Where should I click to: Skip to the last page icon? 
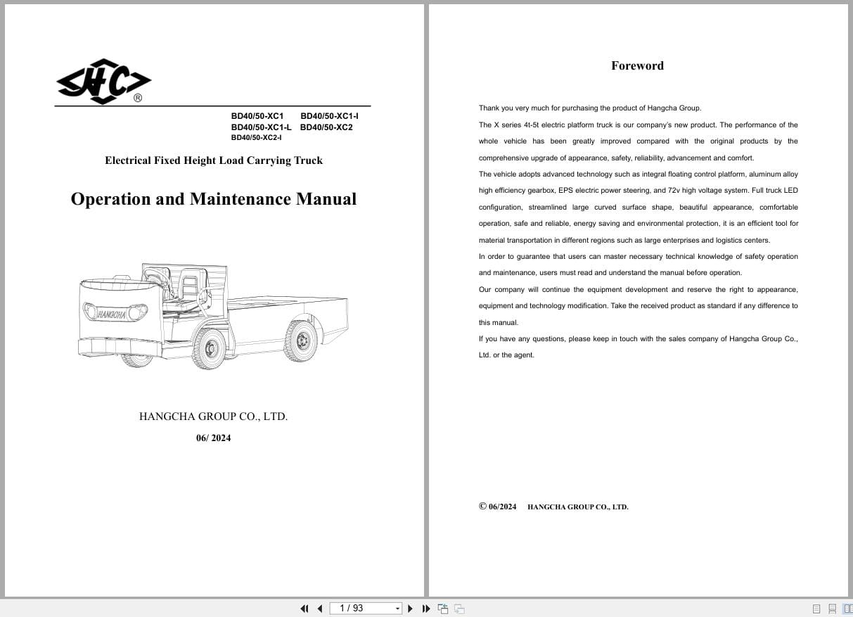(x=426, y=608)
